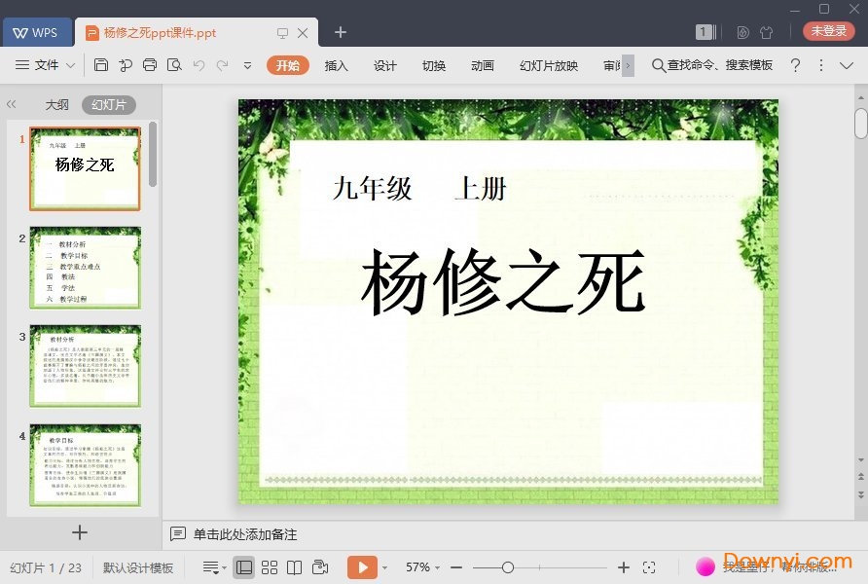Click the 未登录 login button
Image resolution: width=868 pixels, height=584 pixels.
click(x=828, y=30)
